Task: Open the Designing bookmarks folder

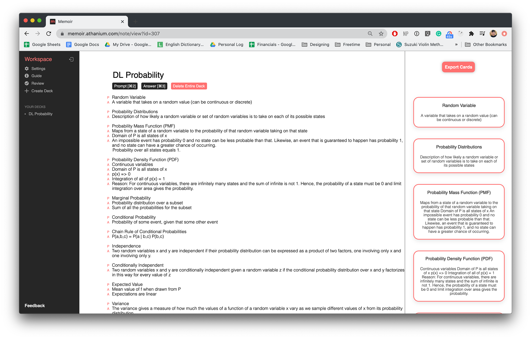Action: tap(316, 45)
